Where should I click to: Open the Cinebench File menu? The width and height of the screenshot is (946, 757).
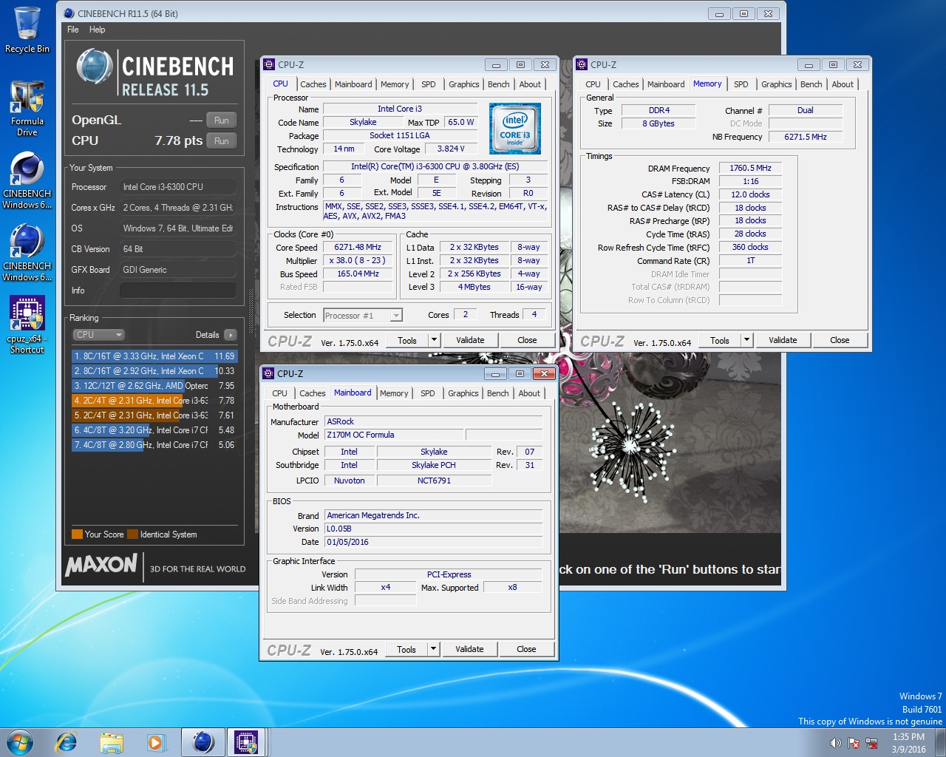pos(73,30)
